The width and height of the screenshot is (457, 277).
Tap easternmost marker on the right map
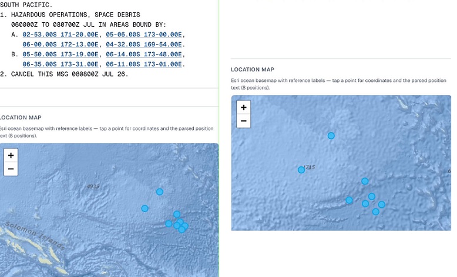[381, 204]
